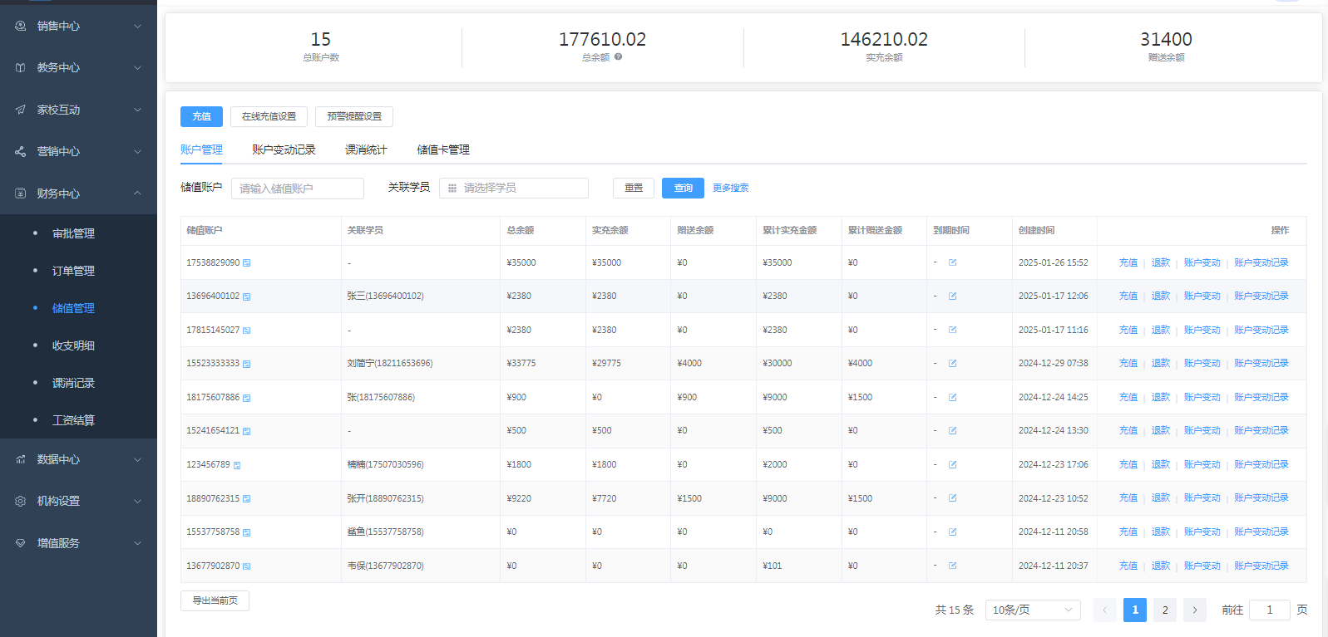
Task: Expand the 增值服务 menu chevron
Action: [138, 543]
